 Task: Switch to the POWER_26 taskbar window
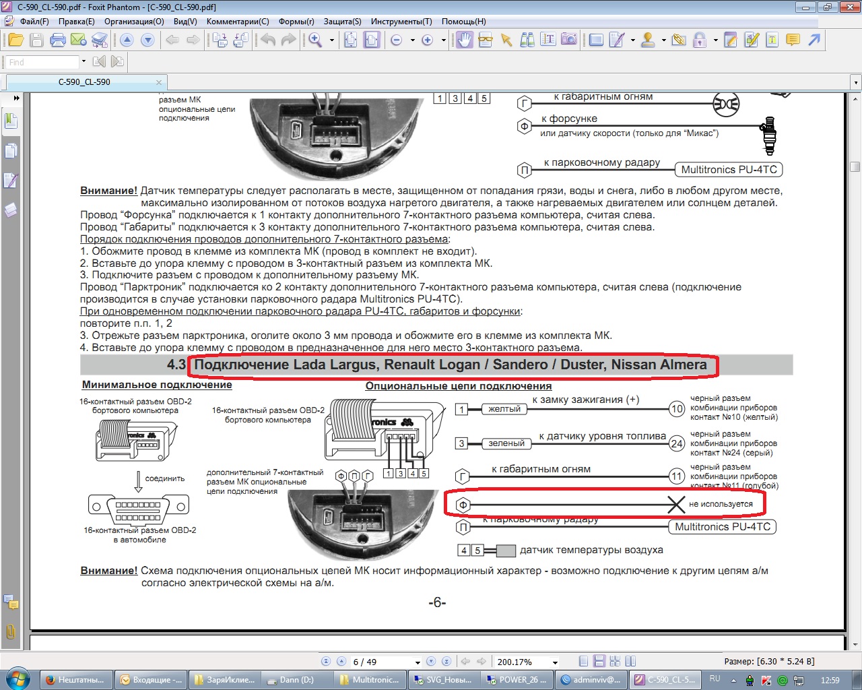pos(517,680)
